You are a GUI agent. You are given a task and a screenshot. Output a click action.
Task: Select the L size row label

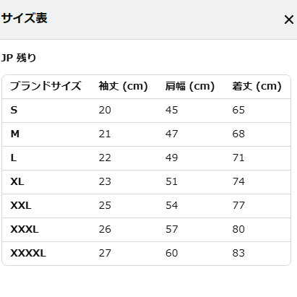click(14, 158)
